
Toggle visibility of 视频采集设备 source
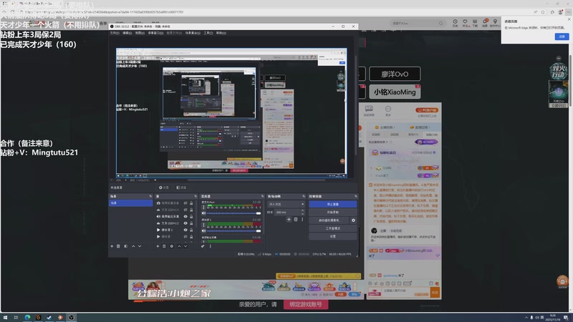[186, 203]
